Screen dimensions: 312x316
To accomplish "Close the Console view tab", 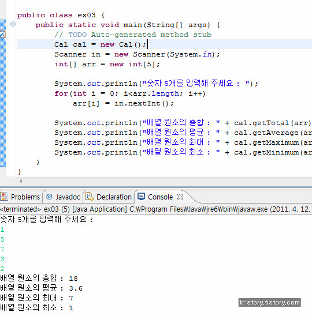I will coord(180,197).
